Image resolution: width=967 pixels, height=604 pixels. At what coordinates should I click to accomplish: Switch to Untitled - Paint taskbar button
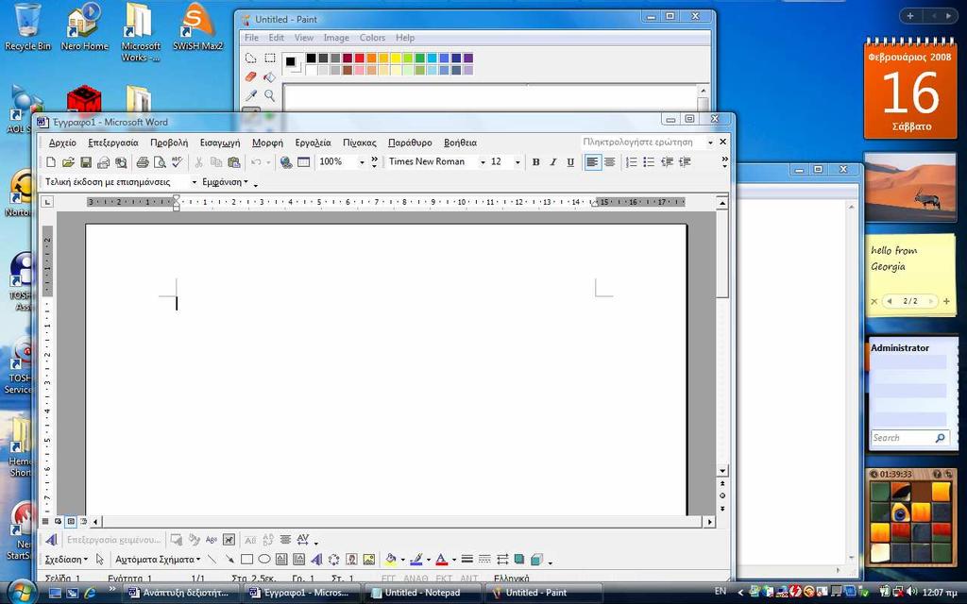pos(543,593)
